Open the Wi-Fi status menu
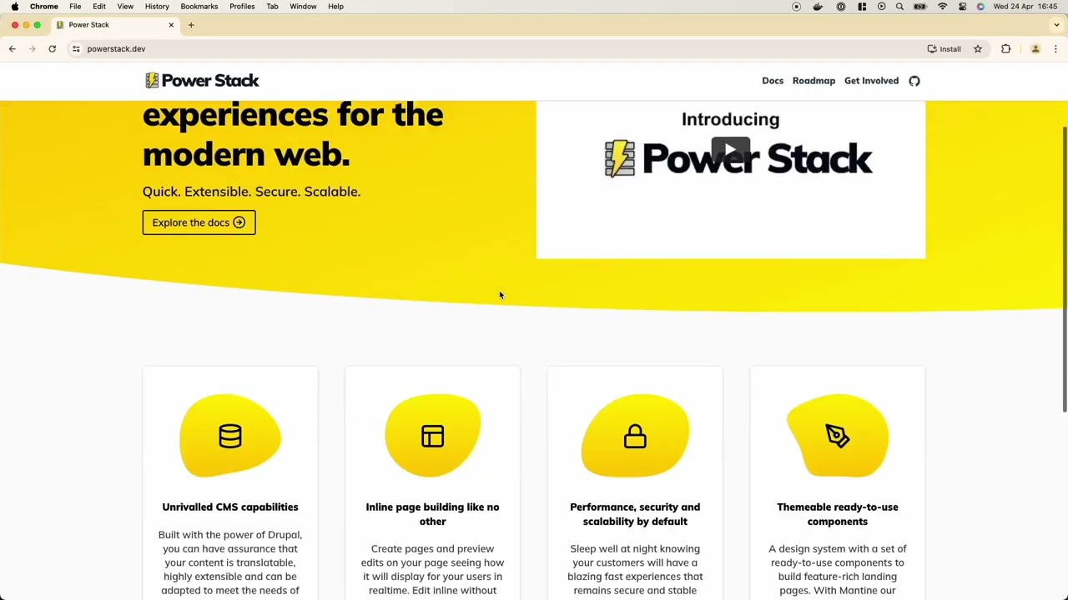The width and height of the screenshot is (1068, 600). tap(942, 7)
